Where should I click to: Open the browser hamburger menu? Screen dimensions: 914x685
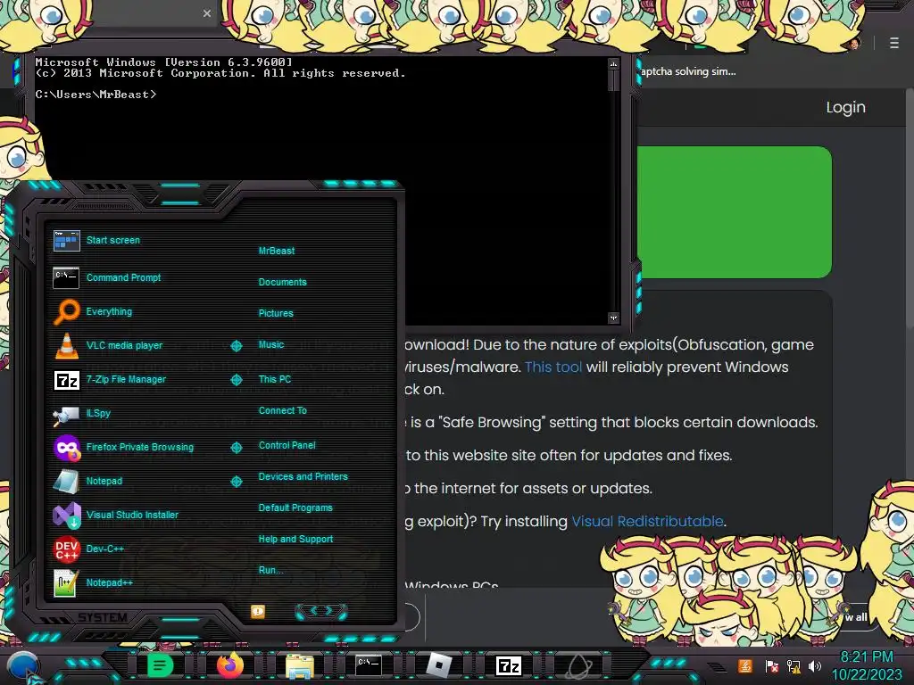pos(894,43)
